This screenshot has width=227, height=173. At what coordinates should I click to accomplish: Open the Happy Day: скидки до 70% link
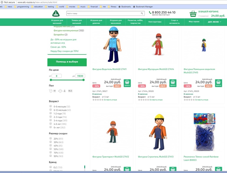coord(64,51)
